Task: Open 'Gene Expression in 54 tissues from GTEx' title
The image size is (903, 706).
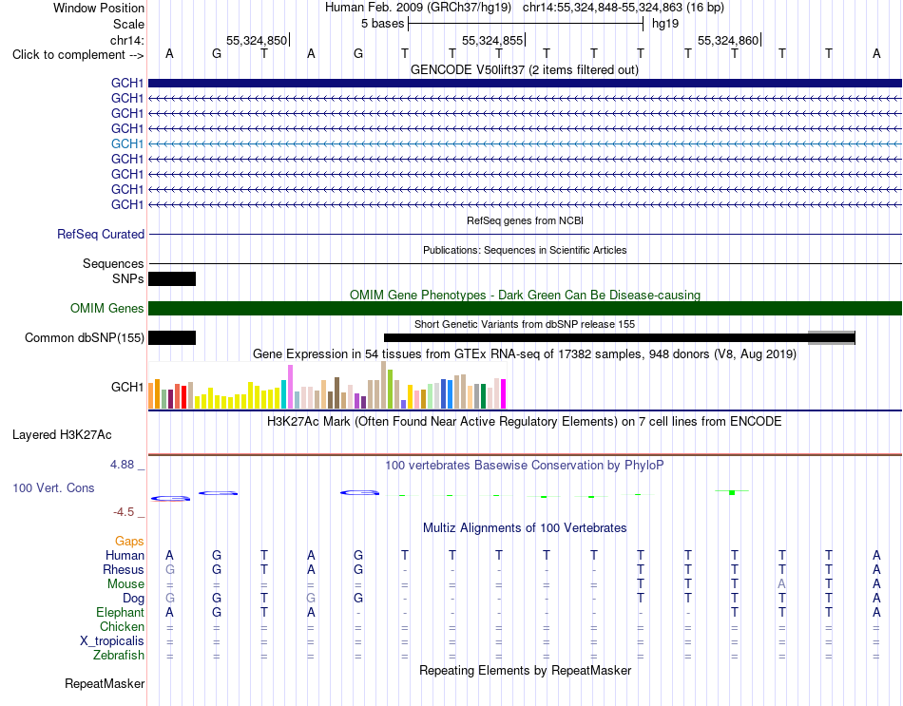Action: (x=525, y=354)
